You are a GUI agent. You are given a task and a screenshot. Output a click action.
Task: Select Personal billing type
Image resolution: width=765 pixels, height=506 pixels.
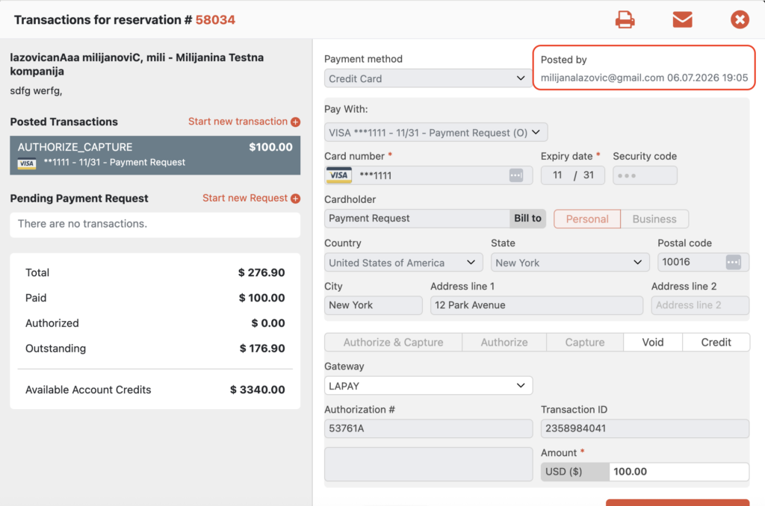pyautogui.click(x=587, y=219)
